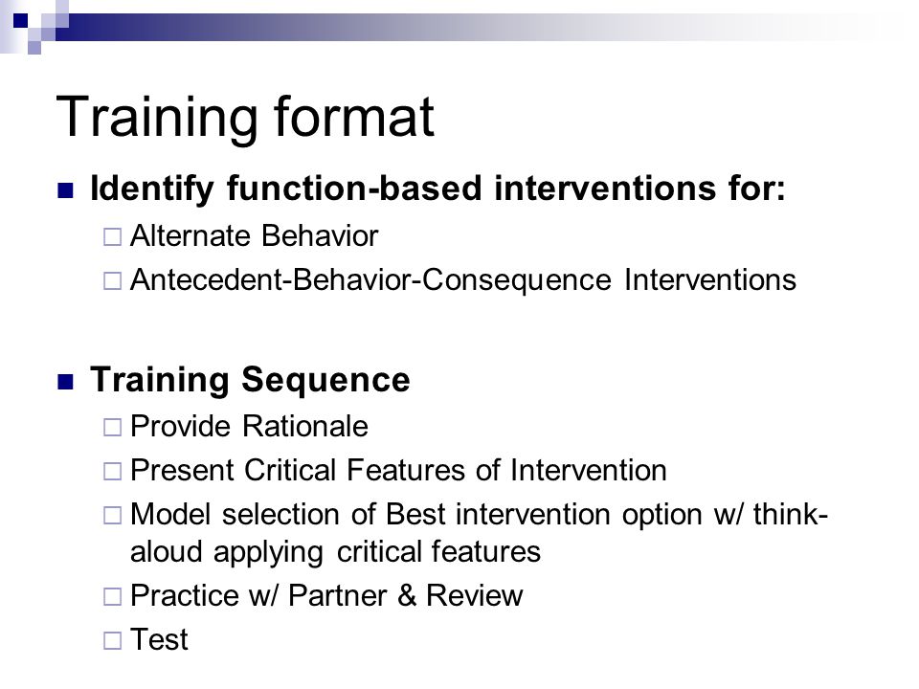The width and height of the screenshot is (919, 689).
Task: Click the Practice w/ Partner & Review text
Action: point(326,595)
